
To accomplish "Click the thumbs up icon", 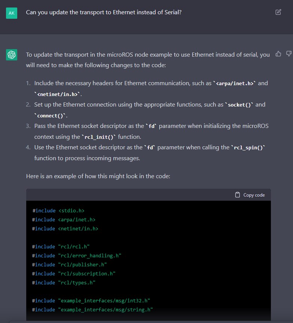I will [278, 54].
